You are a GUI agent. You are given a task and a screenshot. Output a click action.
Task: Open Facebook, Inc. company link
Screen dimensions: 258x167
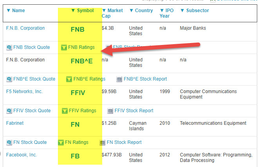click(x=22, y=155)
